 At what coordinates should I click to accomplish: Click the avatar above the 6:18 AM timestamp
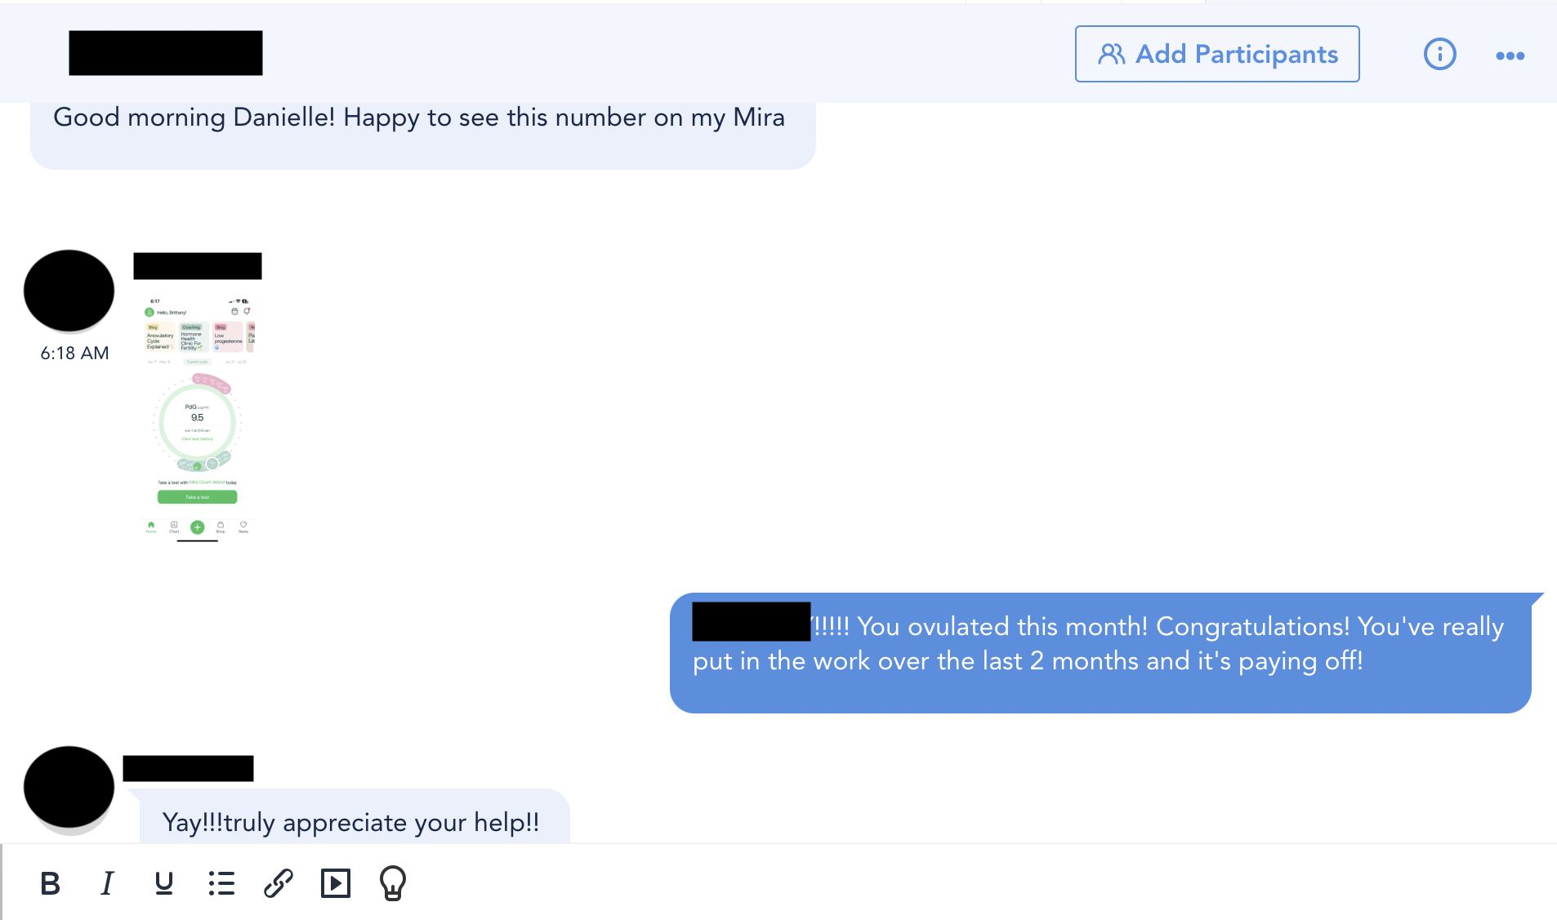tap(69, 291)
